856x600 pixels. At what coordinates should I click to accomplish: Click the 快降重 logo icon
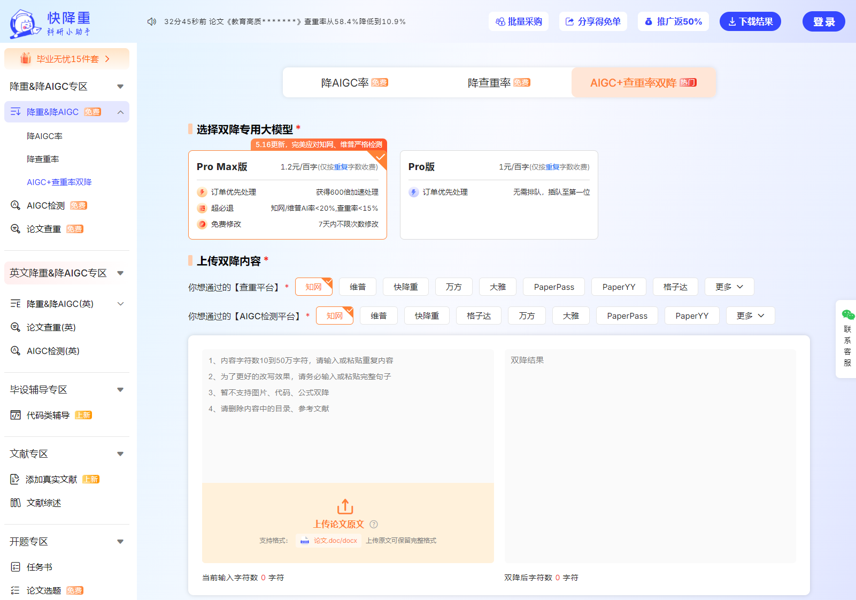click(x=25, y=24)
